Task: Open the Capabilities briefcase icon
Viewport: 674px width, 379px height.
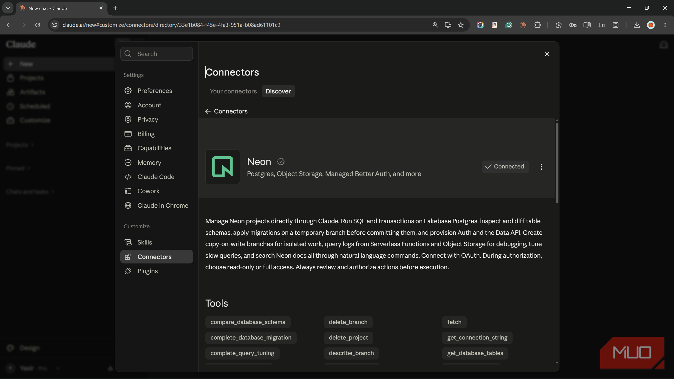Action: (128, 148)
